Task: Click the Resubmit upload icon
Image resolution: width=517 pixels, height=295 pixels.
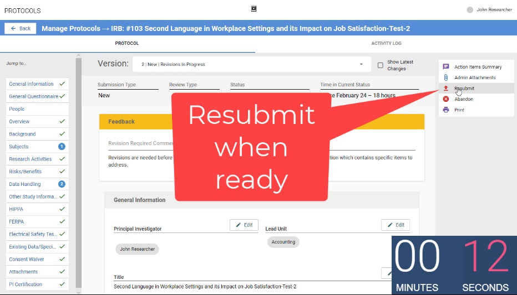Action: point(446,89)
